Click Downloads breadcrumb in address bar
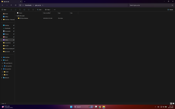 28,5
